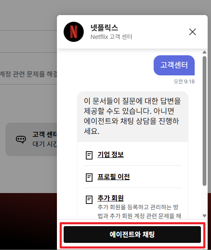Viewport: 211px width, 250px height.
Task: Click the chat bubble icon on background page
Action: point(21,139)
